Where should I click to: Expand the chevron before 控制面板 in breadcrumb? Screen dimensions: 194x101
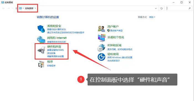click(23, 8)
